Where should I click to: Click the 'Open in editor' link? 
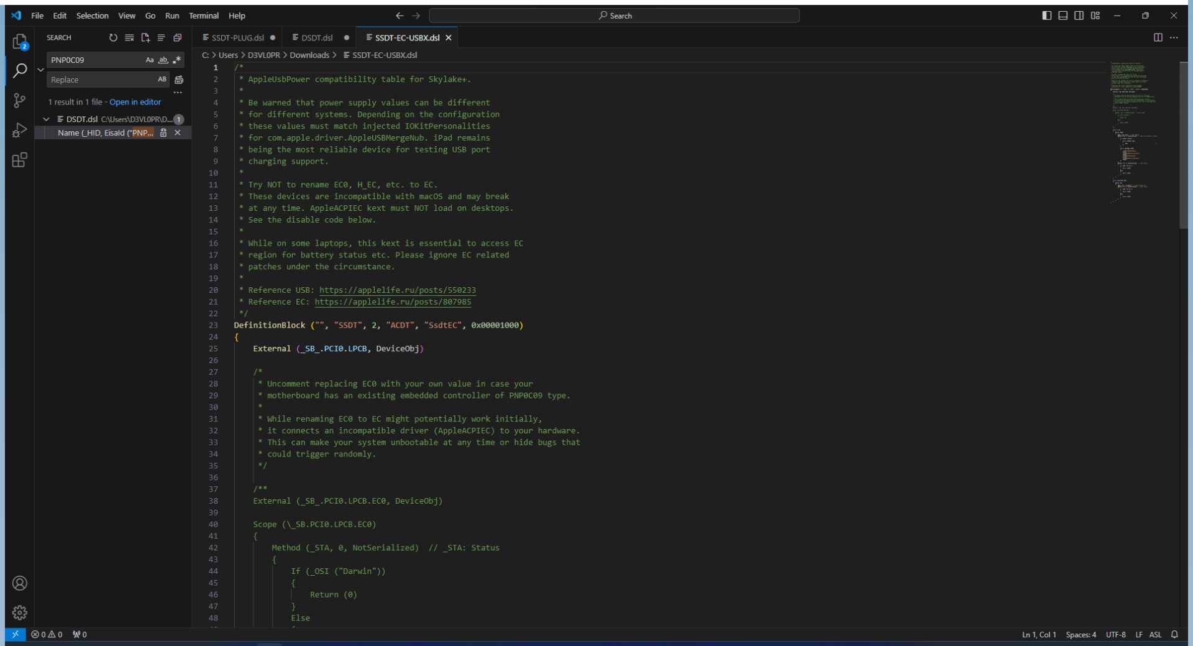[135, 102]
